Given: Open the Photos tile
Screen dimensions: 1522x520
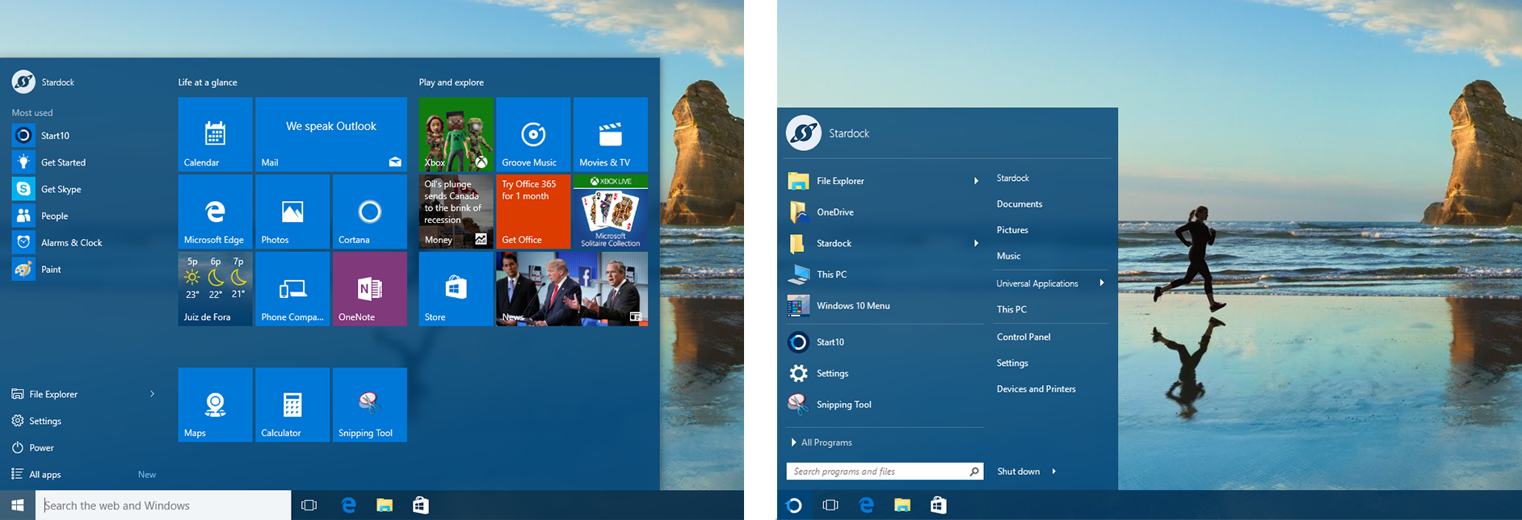Looking at the screenshot, I should pos(292,212).
